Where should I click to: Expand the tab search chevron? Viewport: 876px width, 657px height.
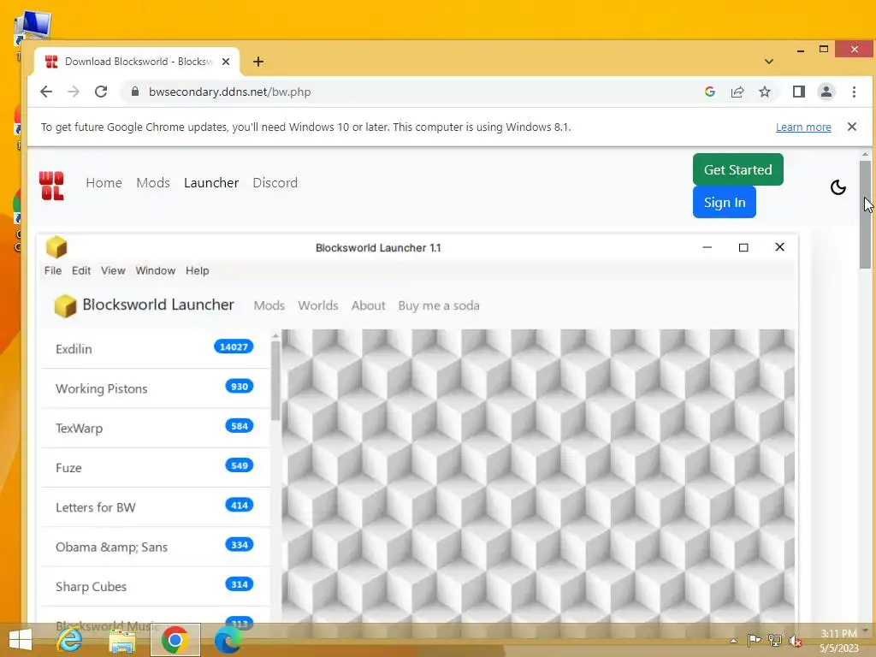[x=769, y=62]
